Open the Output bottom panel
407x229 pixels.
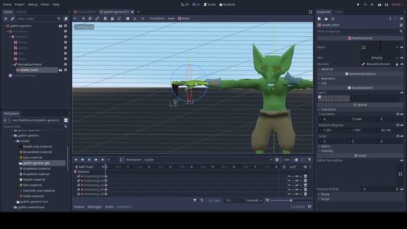point(79,207)
